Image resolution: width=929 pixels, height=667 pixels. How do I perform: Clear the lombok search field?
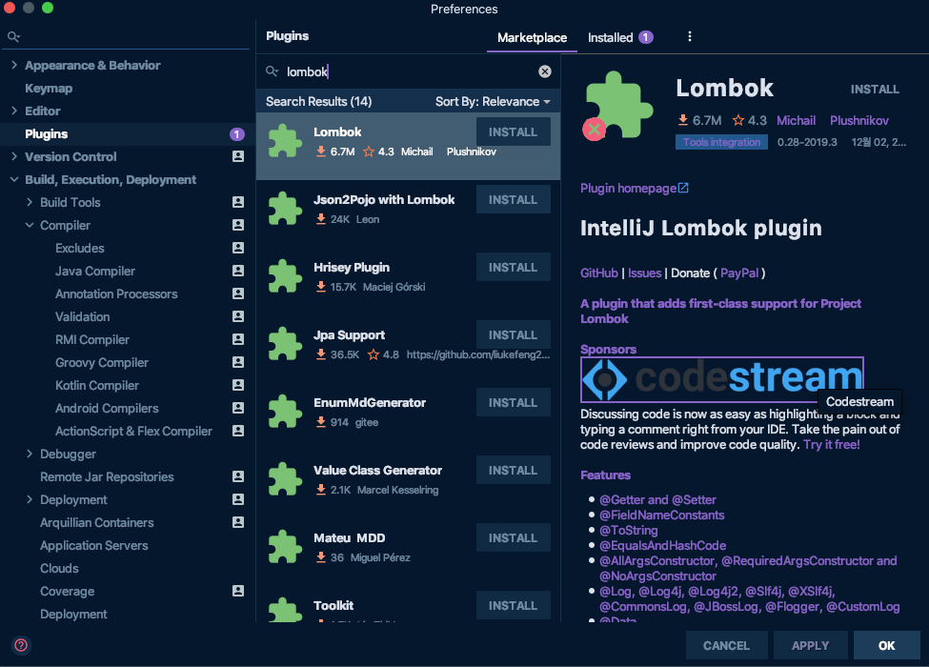(x=544, y=71)
